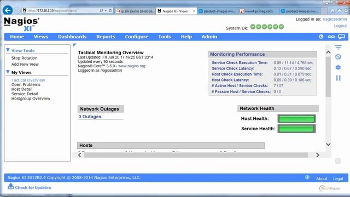Click the Host Check Latency label
The image size is (350, 197).
(x=230, y=80)
